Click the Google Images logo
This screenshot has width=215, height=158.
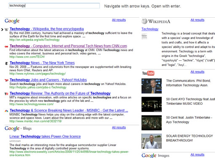pyautogui.click(x=156, y=155)
